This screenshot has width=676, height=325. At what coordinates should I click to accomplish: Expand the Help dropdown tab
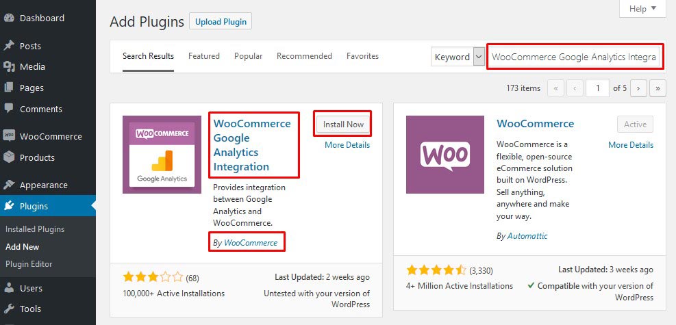(642, 9)
